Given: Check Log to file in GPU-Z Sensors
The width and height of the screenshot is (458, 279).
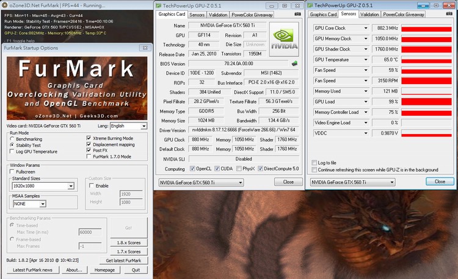Looking at the screenshot, I should (314, 163).
